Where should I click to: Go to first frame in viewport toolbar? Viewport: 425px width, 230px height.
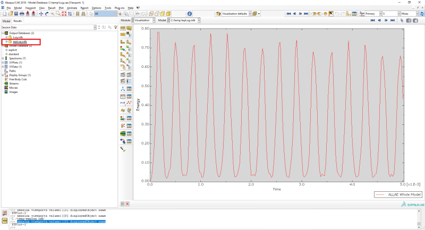(373, 20)
